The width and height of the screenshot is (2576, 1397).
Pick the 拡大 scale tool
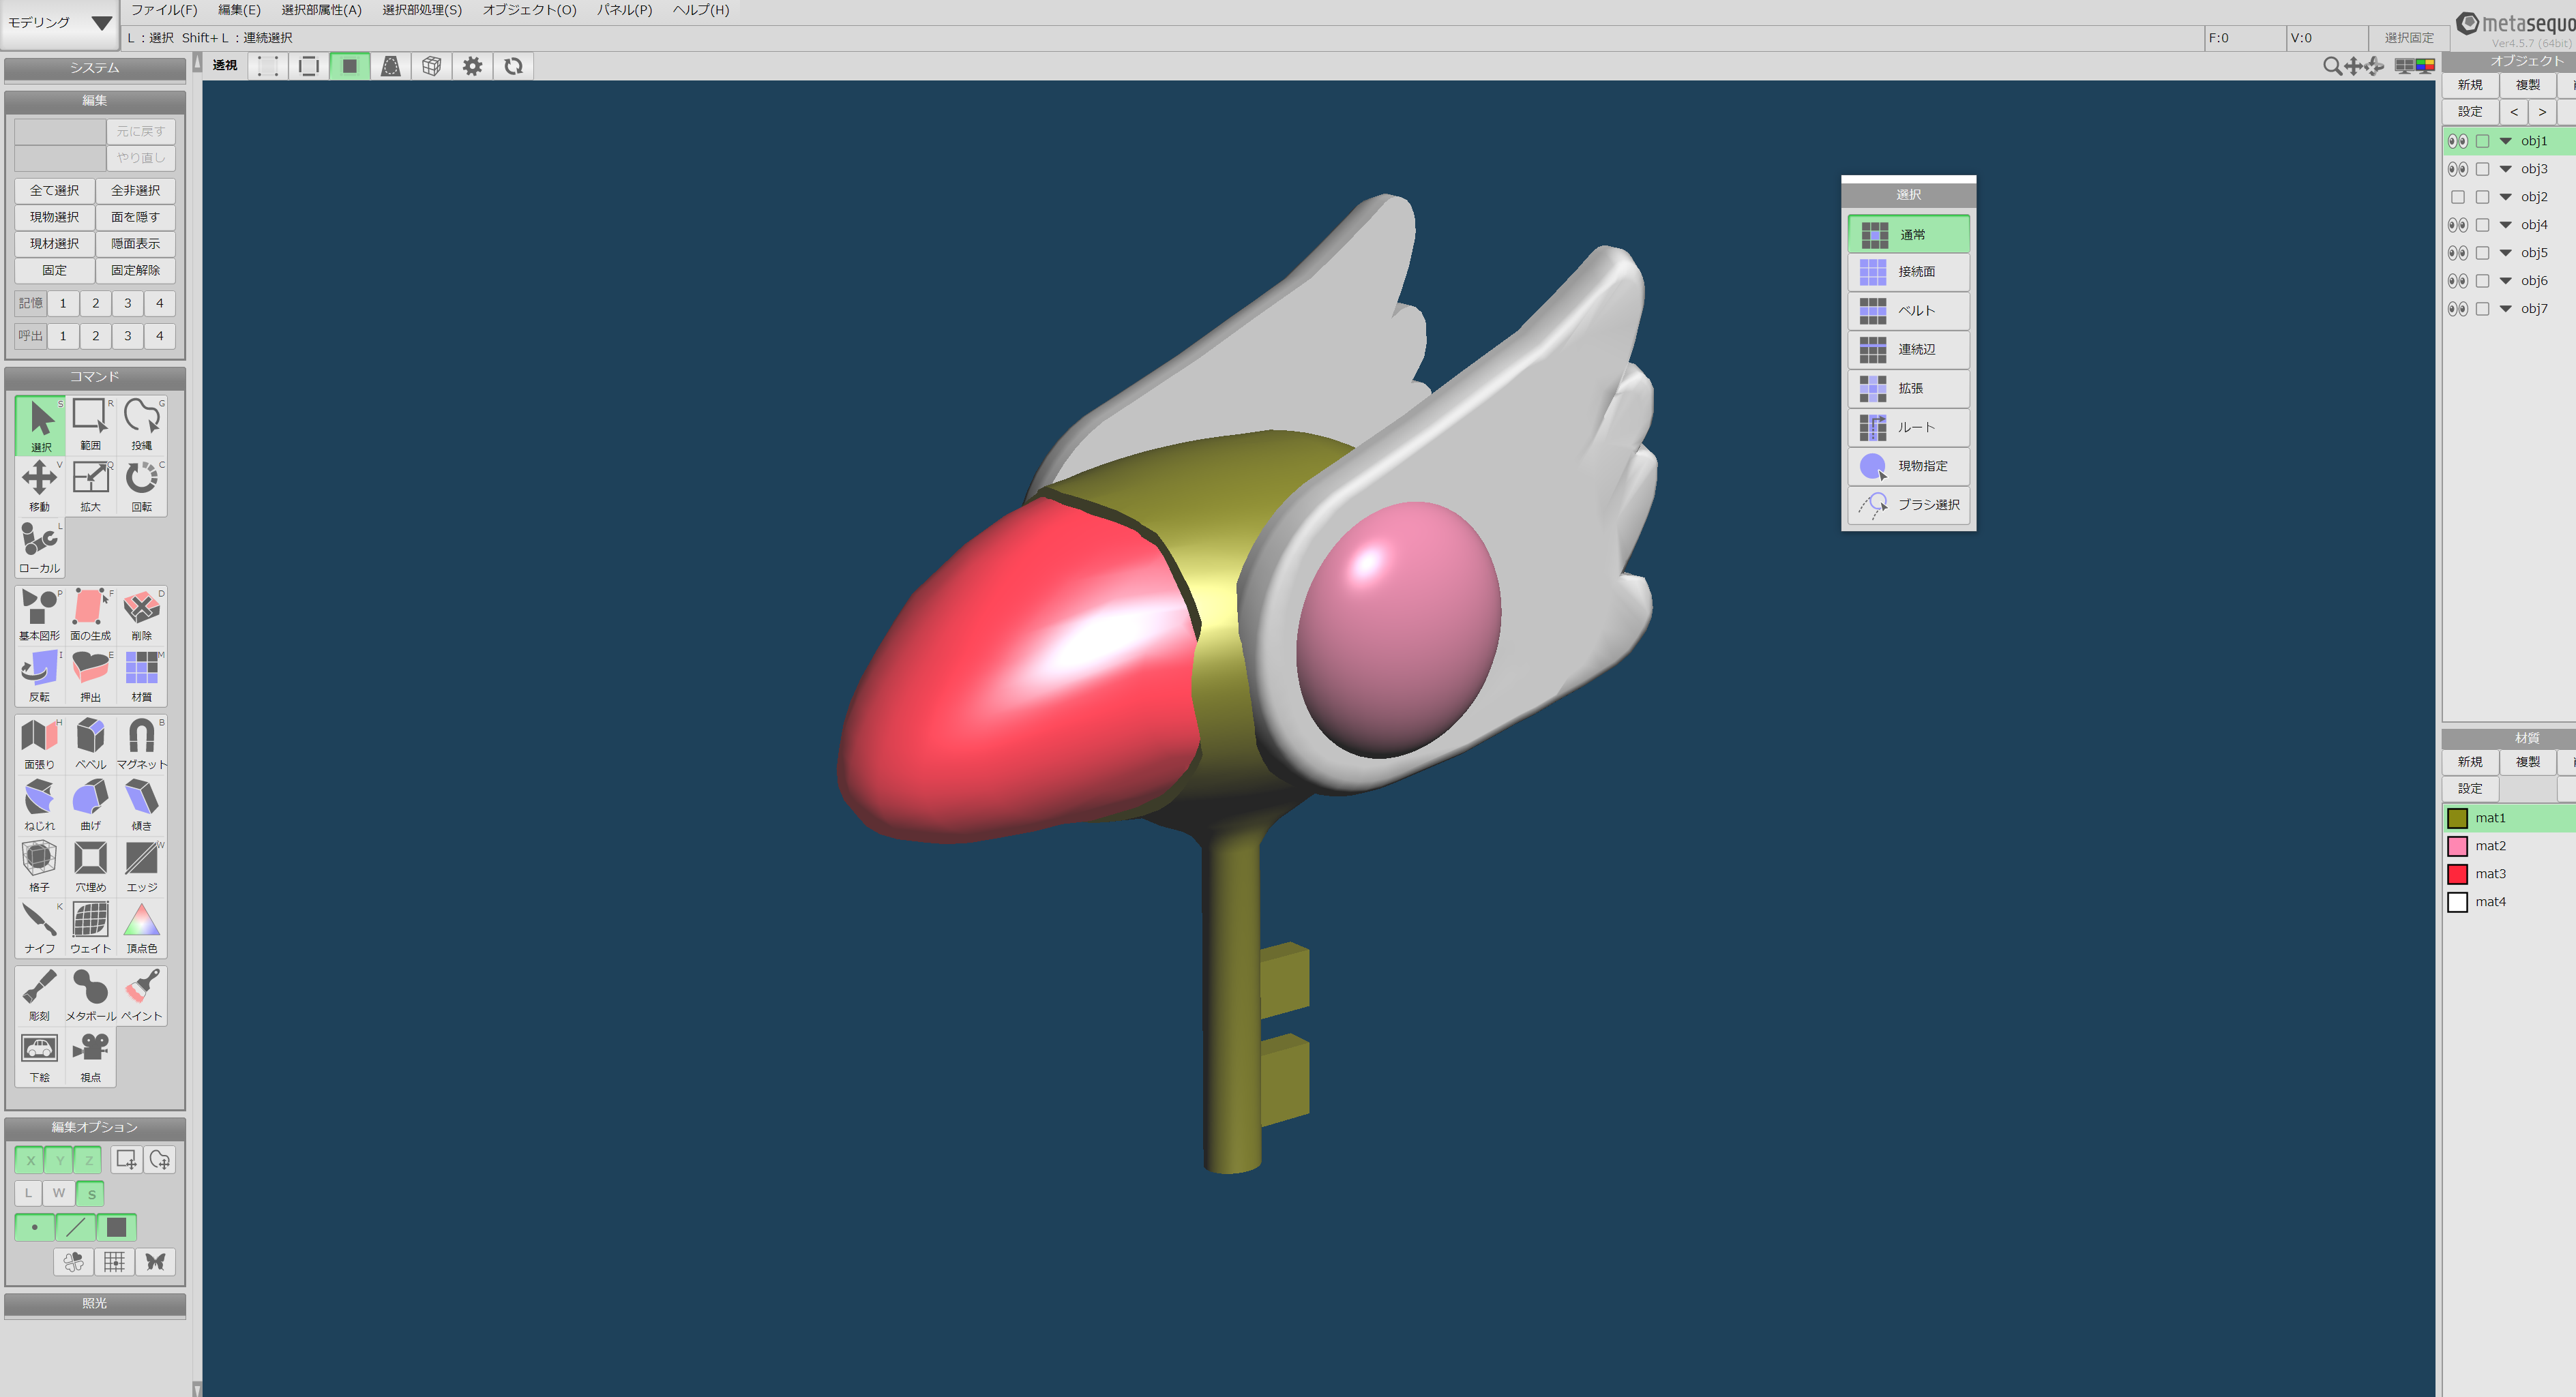pos(90,486)
